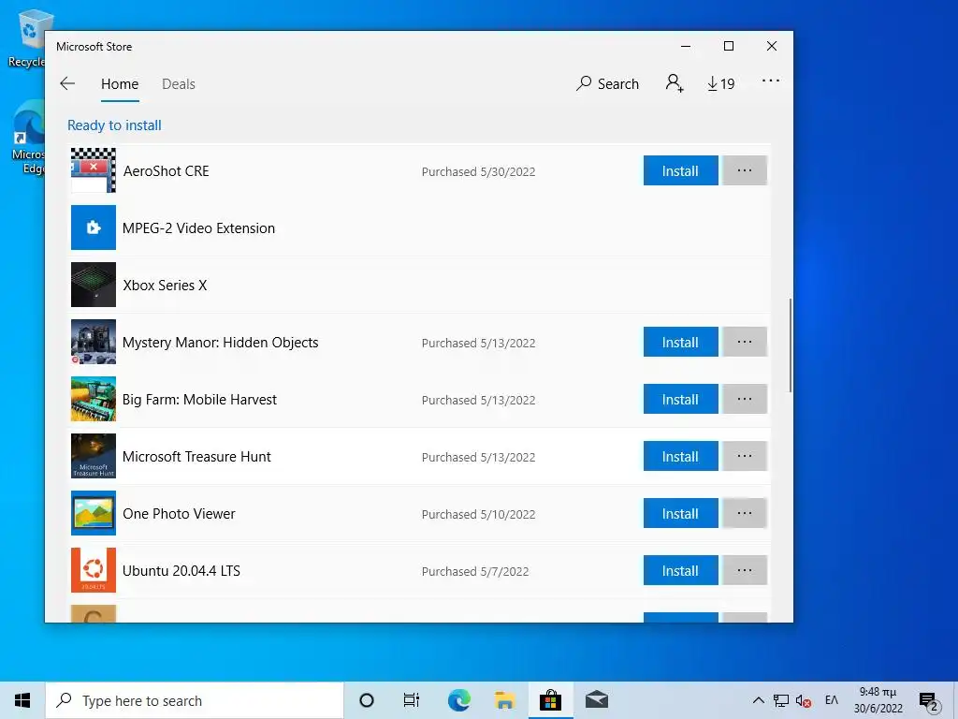Viewport: 958px width, 719px height.
Task: Select the Big Farm: Mobile Harvest title
Action: (x=200, y=400)
